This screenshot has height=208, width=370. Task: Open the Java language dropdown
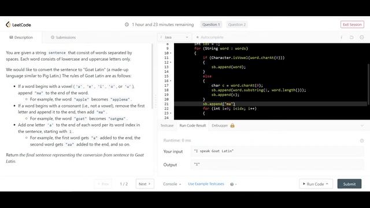[174, 37]
